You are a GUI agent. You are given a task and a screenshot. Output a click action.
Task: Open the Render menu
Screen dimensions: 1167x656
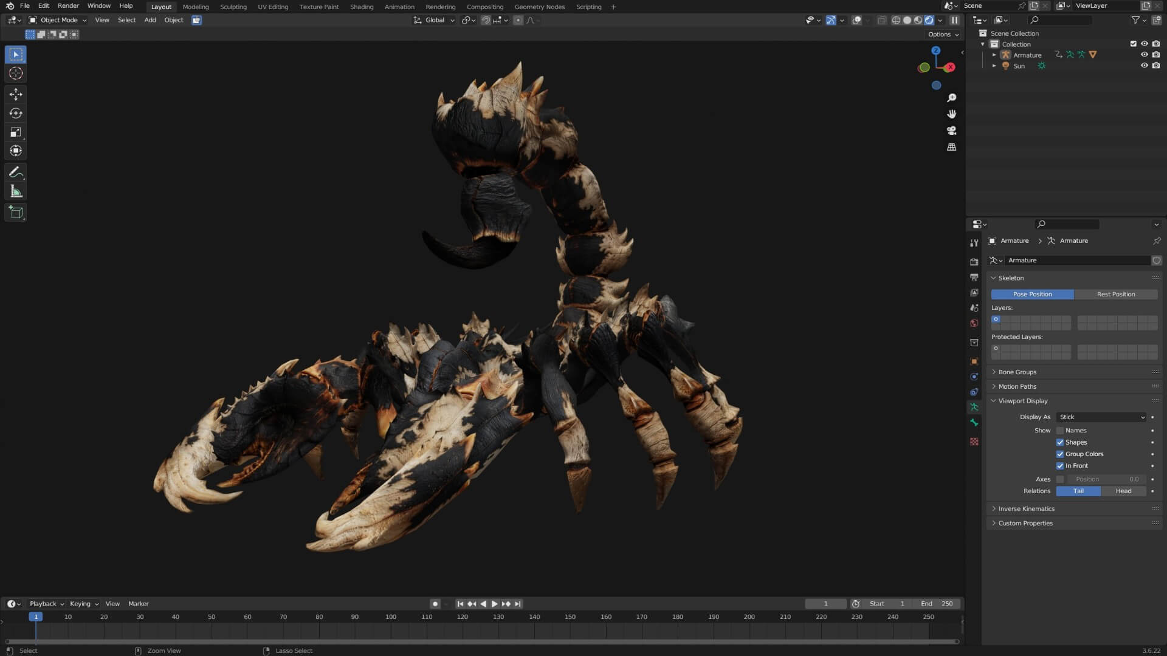coord(68,6)
